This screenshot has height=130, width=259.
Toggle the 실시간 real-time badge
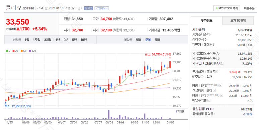[x=88, y=8]
